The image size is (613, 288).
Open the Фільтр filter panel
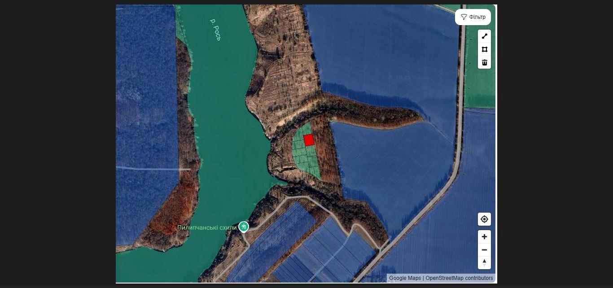point(473,17)
